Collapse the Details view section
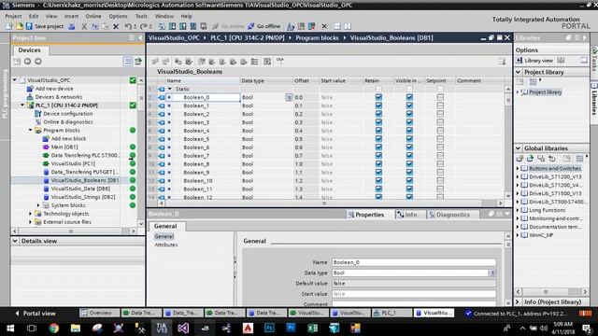 15,241
